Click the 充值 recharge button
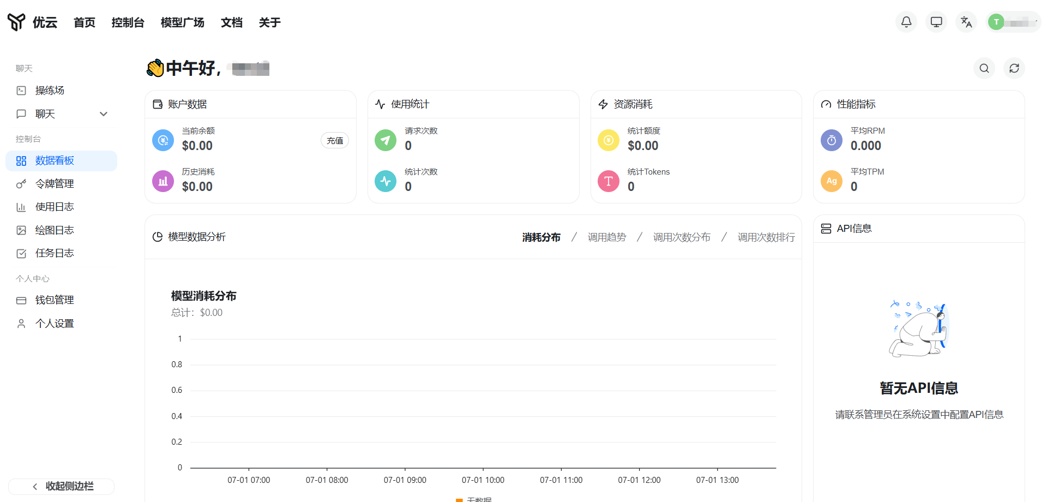The image size is (1047, 502). click(x=335, y=141)
